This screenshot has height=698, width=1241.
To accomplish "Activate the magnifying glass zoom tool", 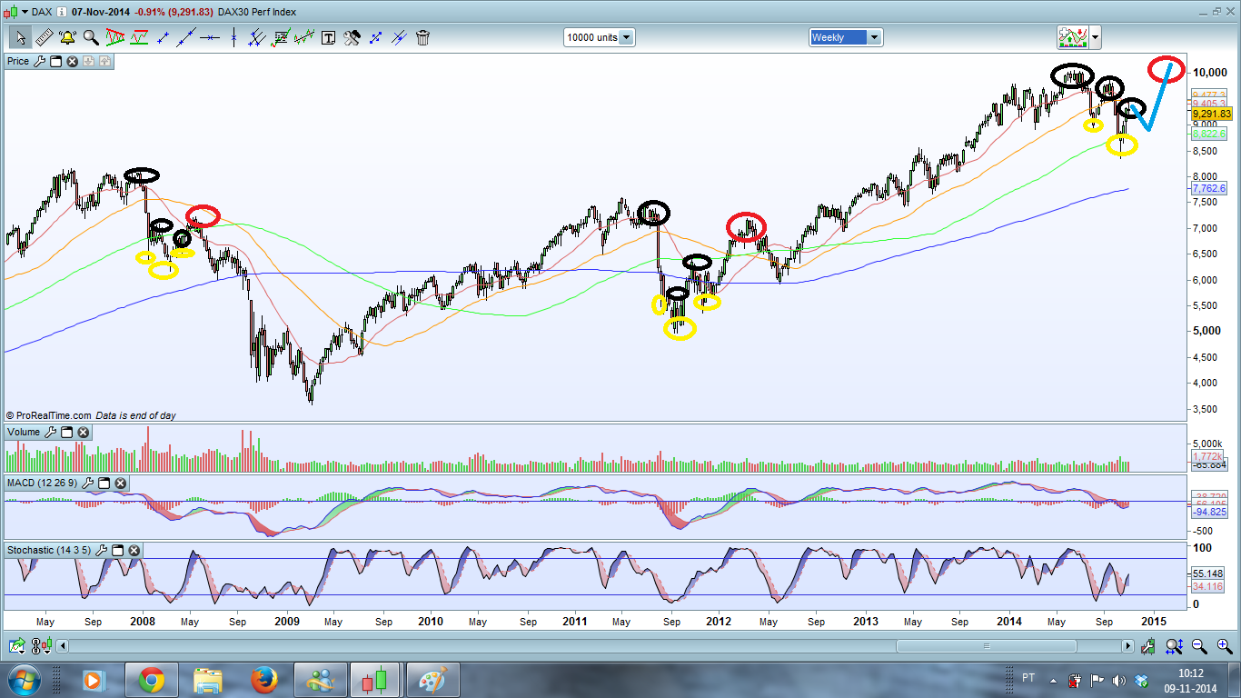I will point(91,37).
